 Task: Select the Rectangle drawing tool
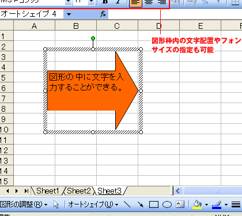click(154, 204)
